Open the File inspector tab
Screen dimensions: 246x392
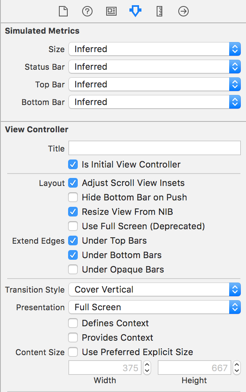[63, 11]
